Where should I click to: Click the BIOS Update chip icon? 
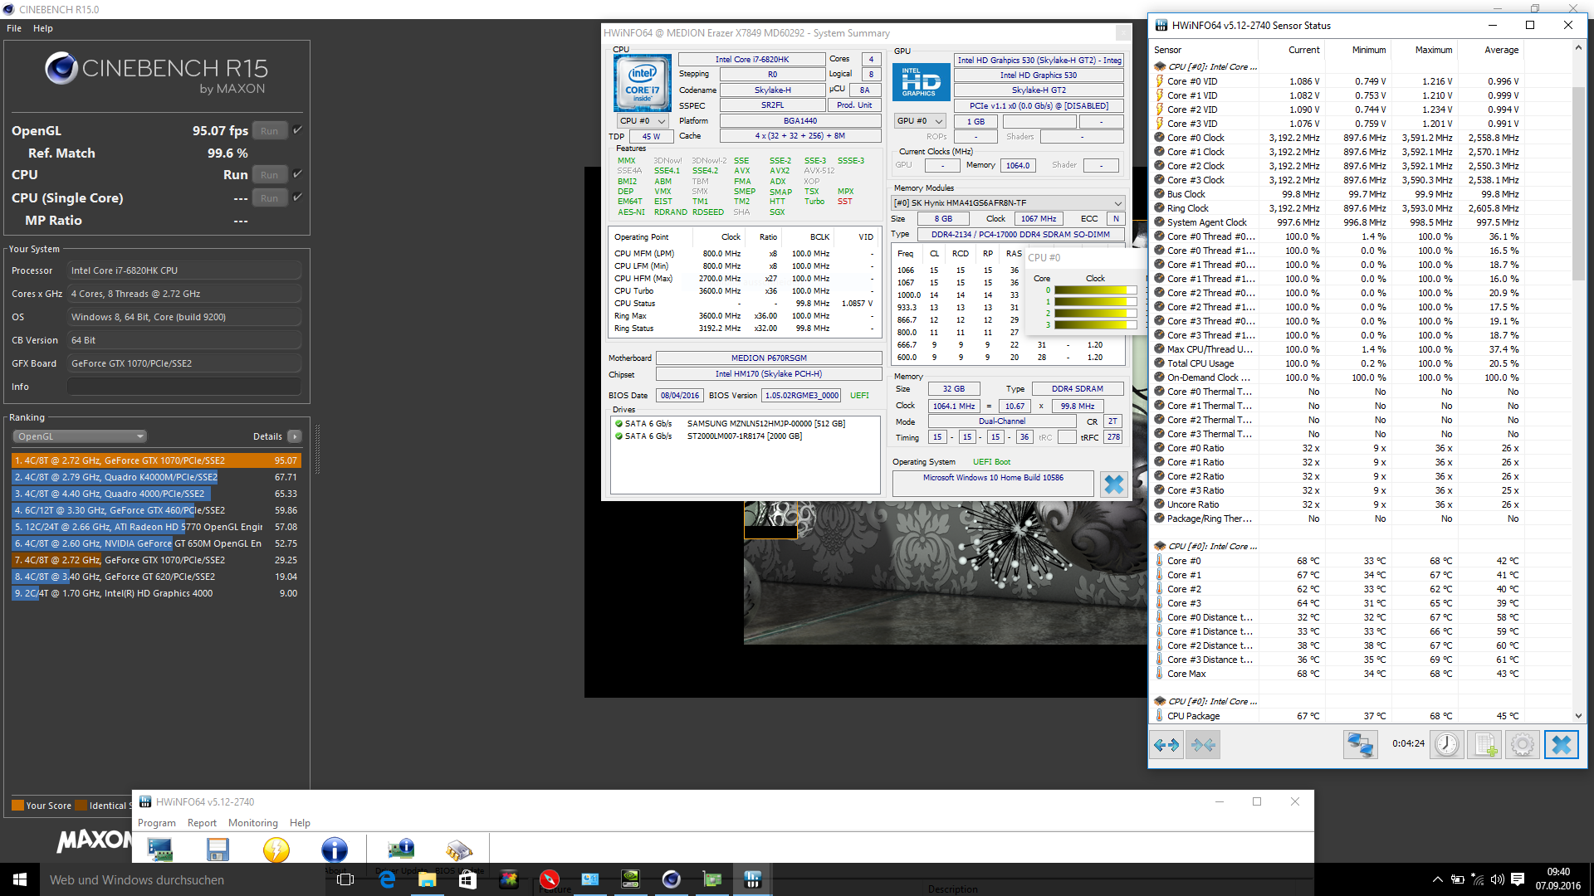[459, 850]
